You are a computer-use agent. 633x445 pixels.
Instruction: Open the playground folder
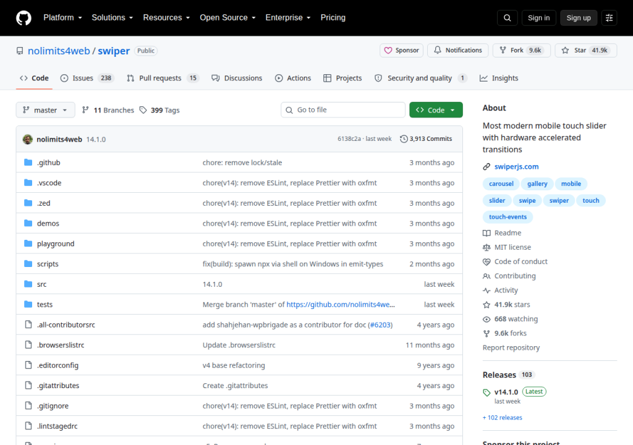click(x=56, y=244)
